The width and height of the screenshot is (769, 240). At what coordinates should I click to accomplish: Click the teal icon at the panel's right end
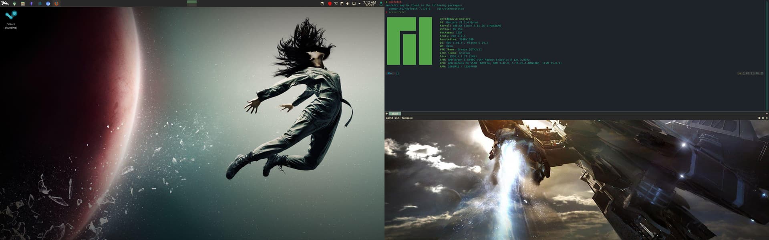tap(381, 4)
